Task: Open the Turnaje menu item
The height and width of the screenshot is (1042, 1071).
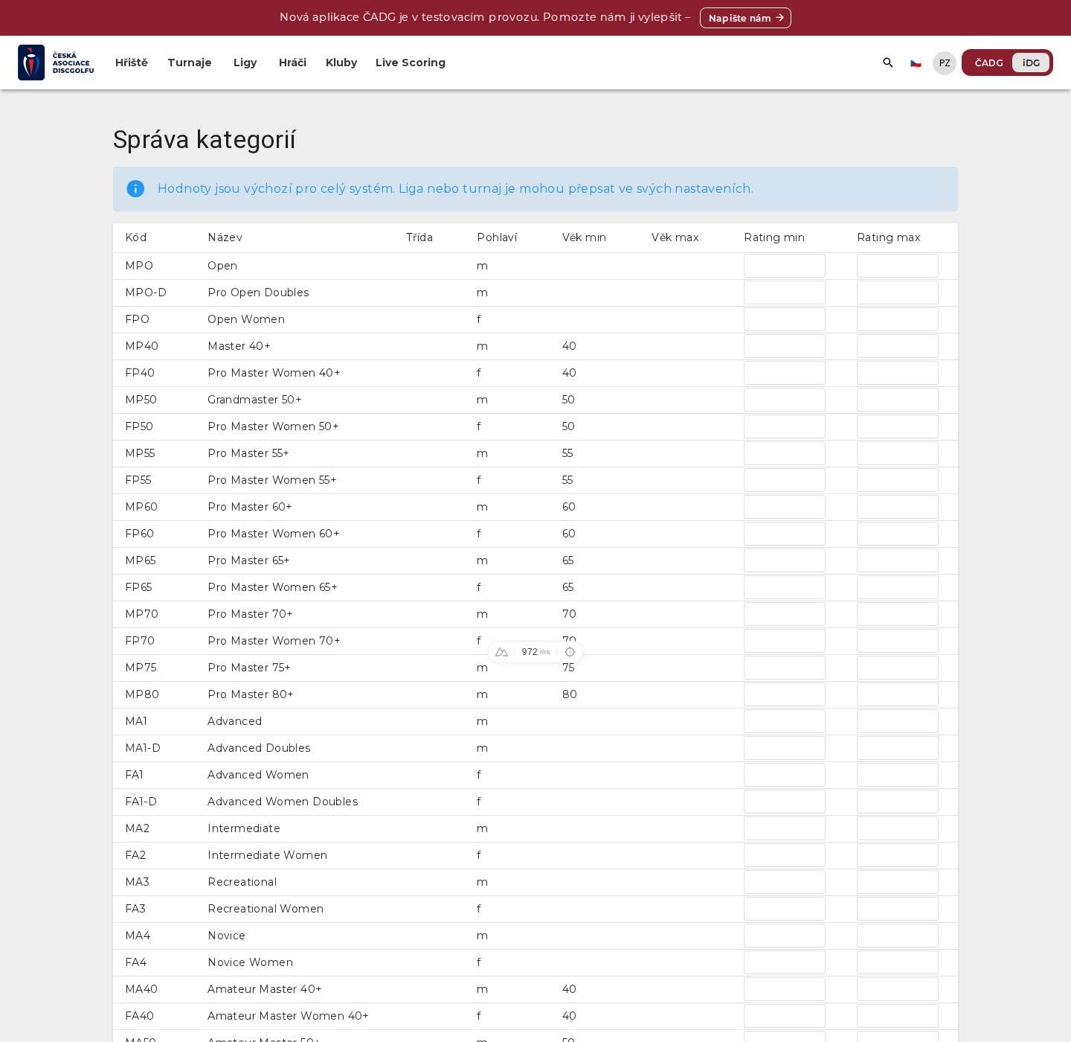Action: [x=190, y=63]
